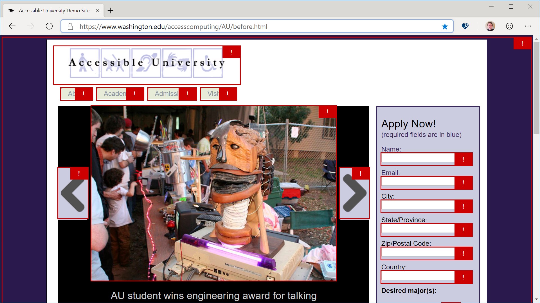Click the Apply Now button area

click(408, 123)
